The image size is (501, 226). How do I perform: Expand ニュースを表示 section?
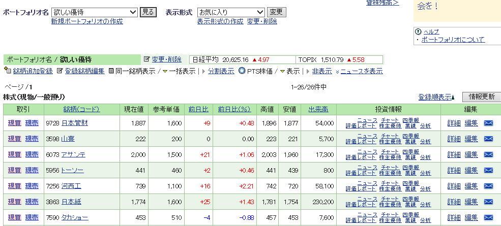pyautogui.click(x=361, y=71)
